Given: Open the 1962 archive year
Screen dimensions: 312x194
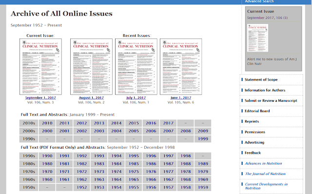Looking at the screenshot, I should click(x=82, y=179).
